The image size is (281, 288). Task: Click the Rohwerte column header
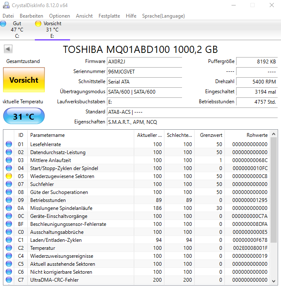pyautogui.click(x=247, y=135)
